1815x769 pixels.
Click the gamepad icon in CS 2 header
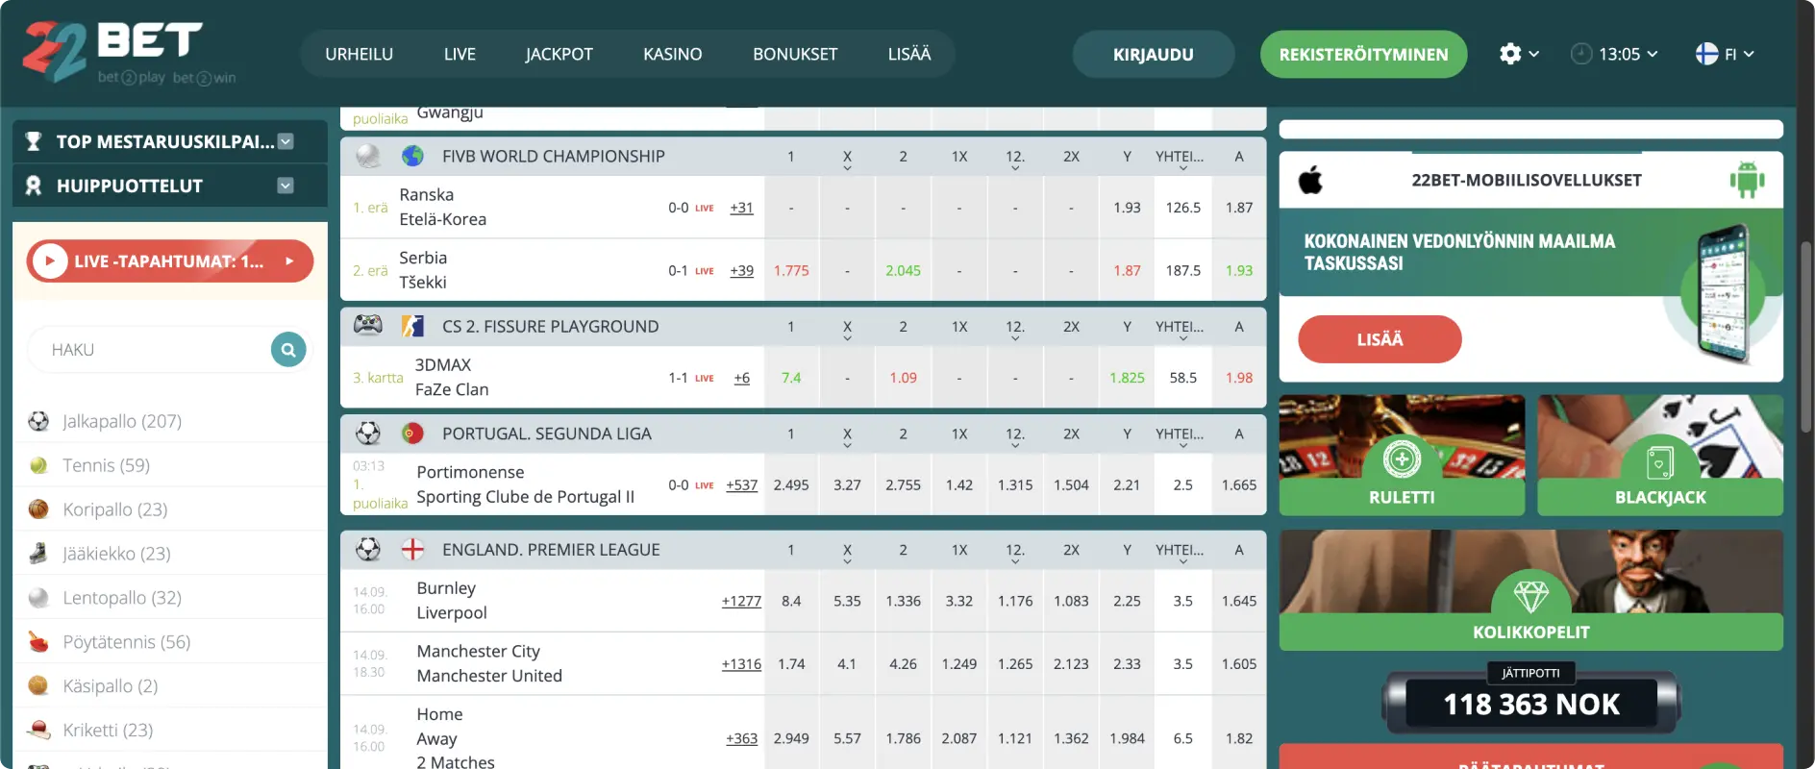click(x=368, y=326)
